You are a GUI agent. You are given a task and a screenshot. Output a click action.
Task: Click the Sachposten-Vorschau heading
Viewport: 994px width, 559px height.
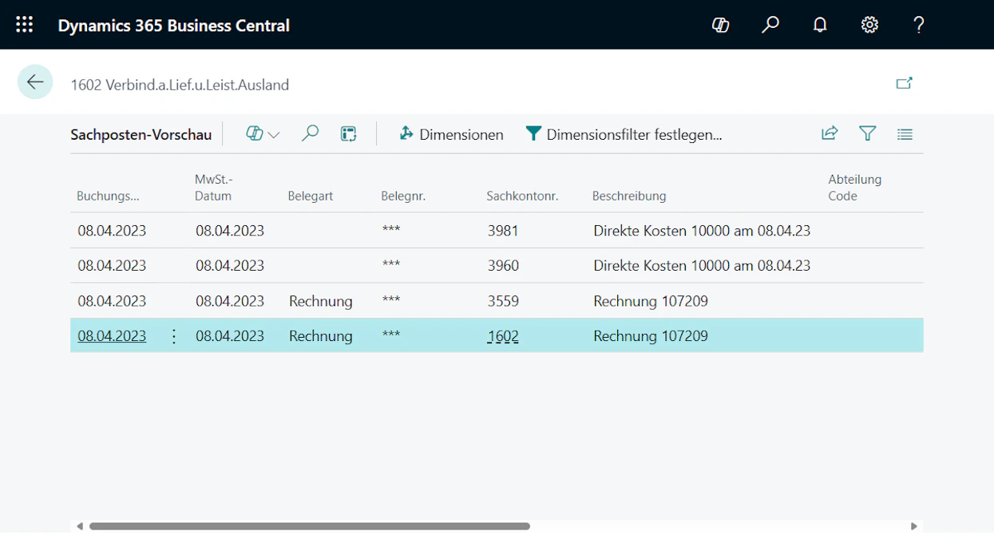(x=141, y=134)
